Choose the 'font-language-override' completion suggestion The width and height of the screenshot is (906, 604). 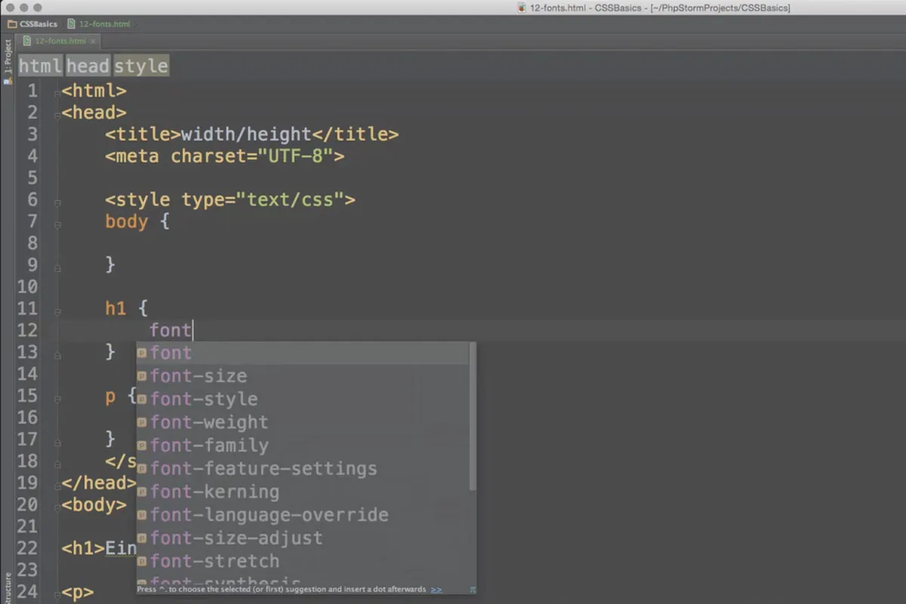tap(302, 515)
